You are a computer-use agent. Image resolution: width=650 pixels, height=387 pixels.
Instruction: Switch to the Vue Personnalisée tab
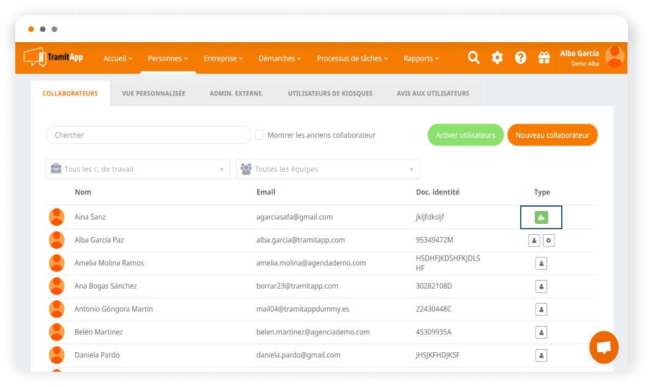tap(153, 94)
